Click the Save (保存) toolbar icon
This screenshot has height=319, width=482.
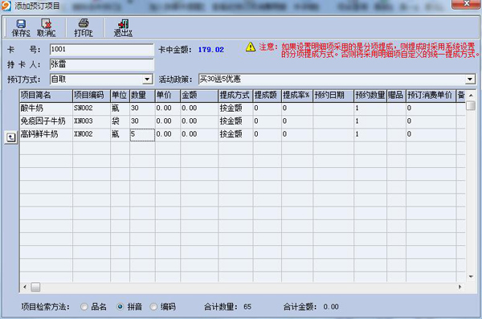pyautogui.click(x=21, y=27)
